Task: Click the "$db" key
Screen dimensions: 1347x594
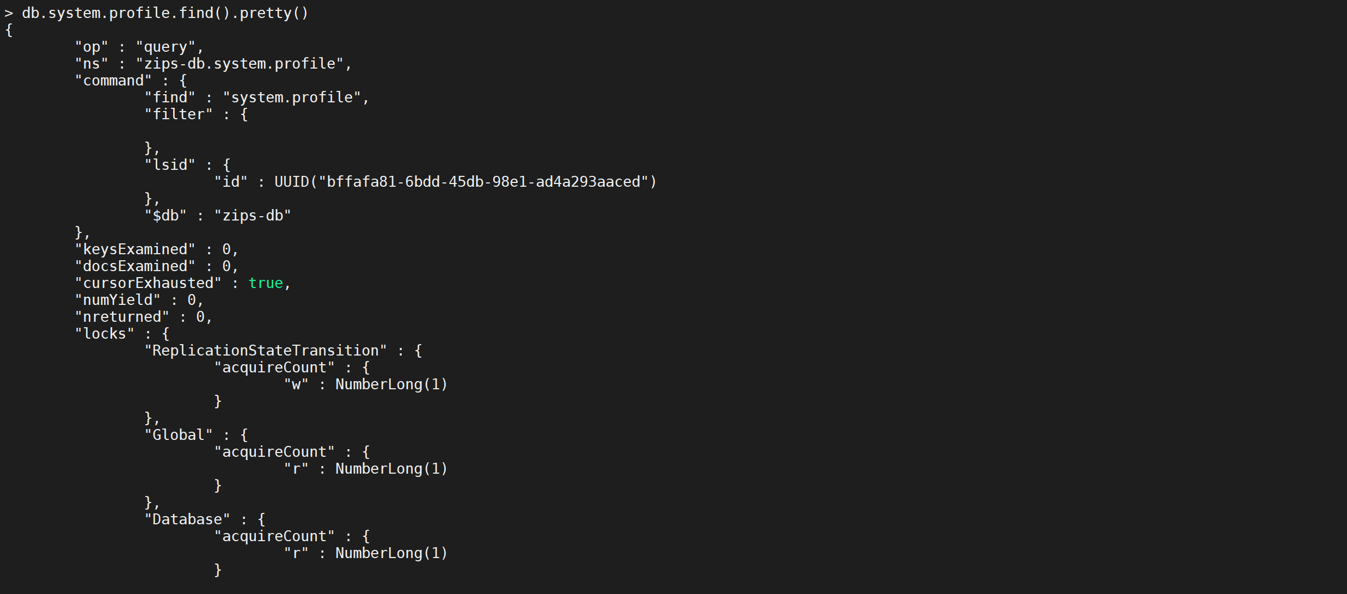Action: pos(166,216)
